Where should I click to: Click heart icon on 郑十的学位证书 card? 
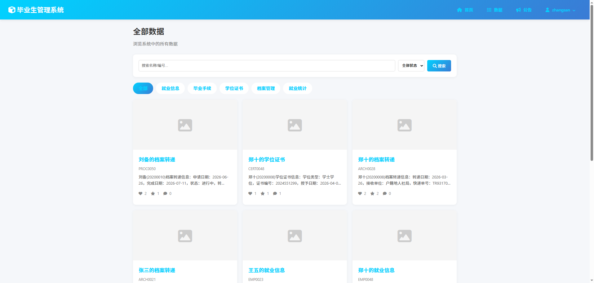(250, 194)
